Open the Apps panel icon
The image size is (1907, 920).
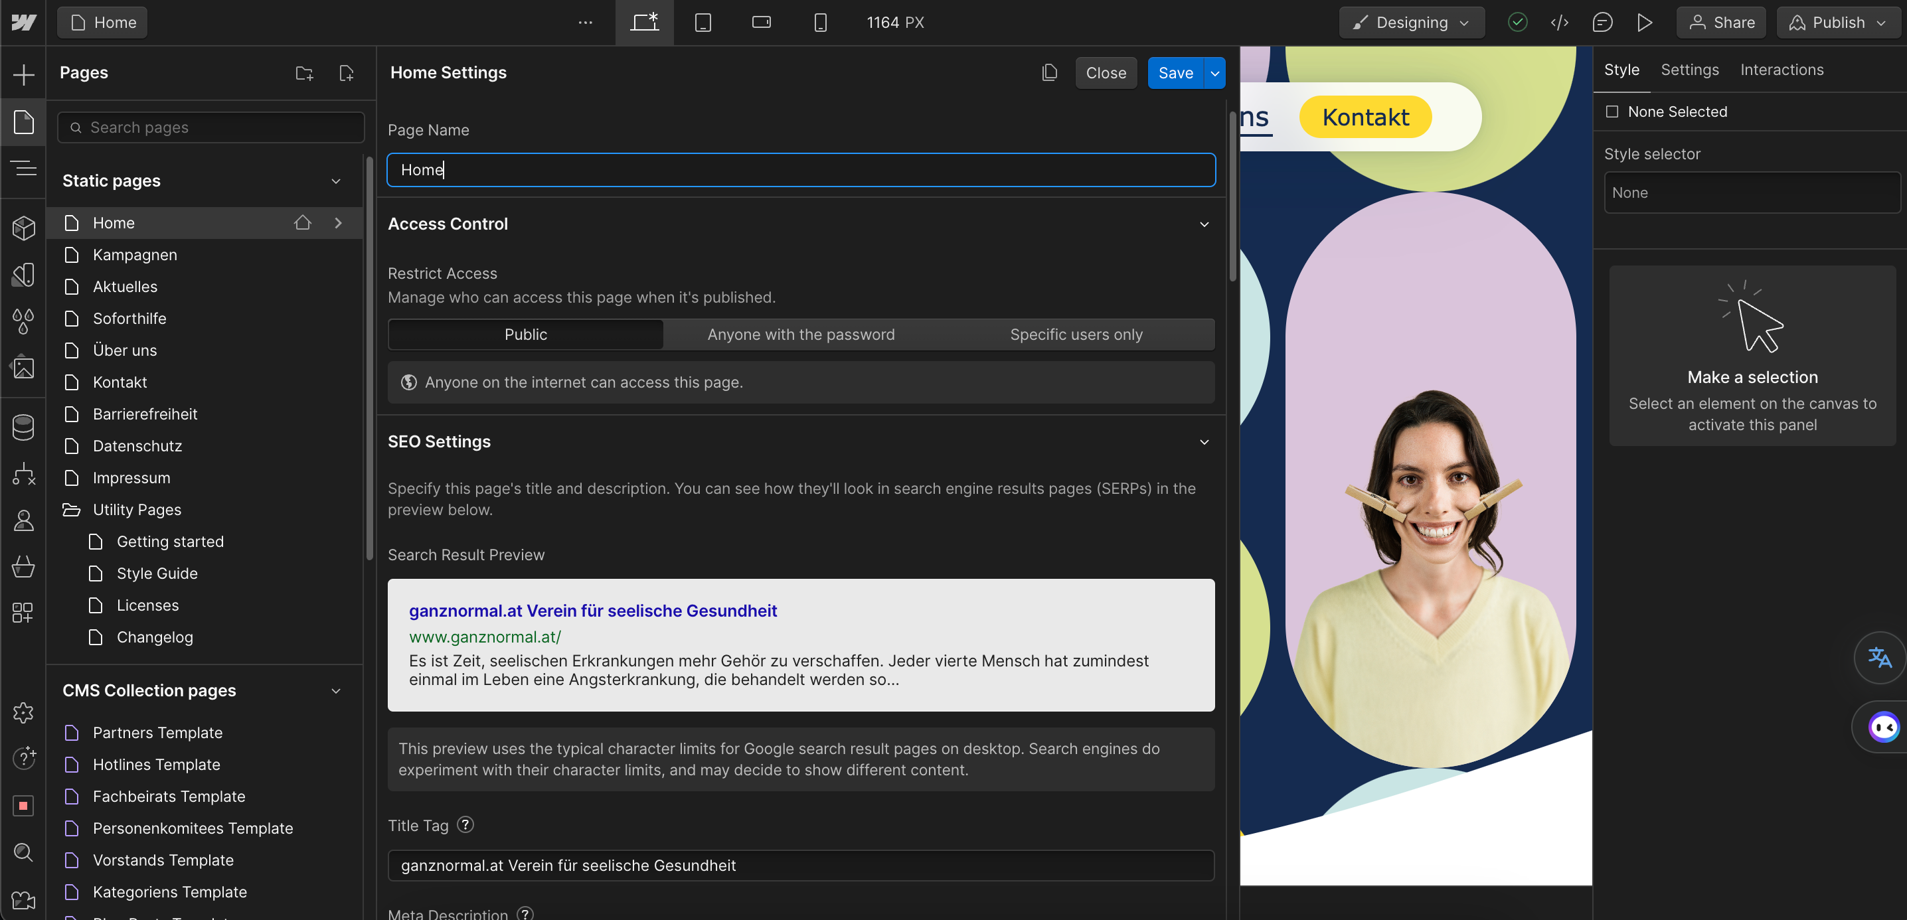click(x=23, y=612)
